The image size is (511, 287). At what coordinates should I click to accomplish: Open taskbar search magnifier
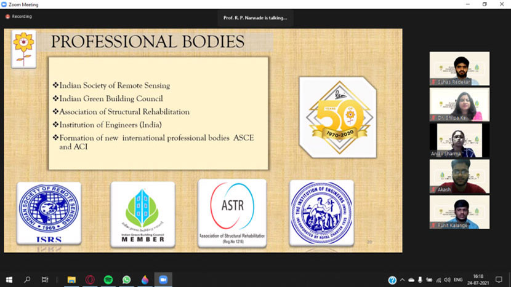pos(27,280)
